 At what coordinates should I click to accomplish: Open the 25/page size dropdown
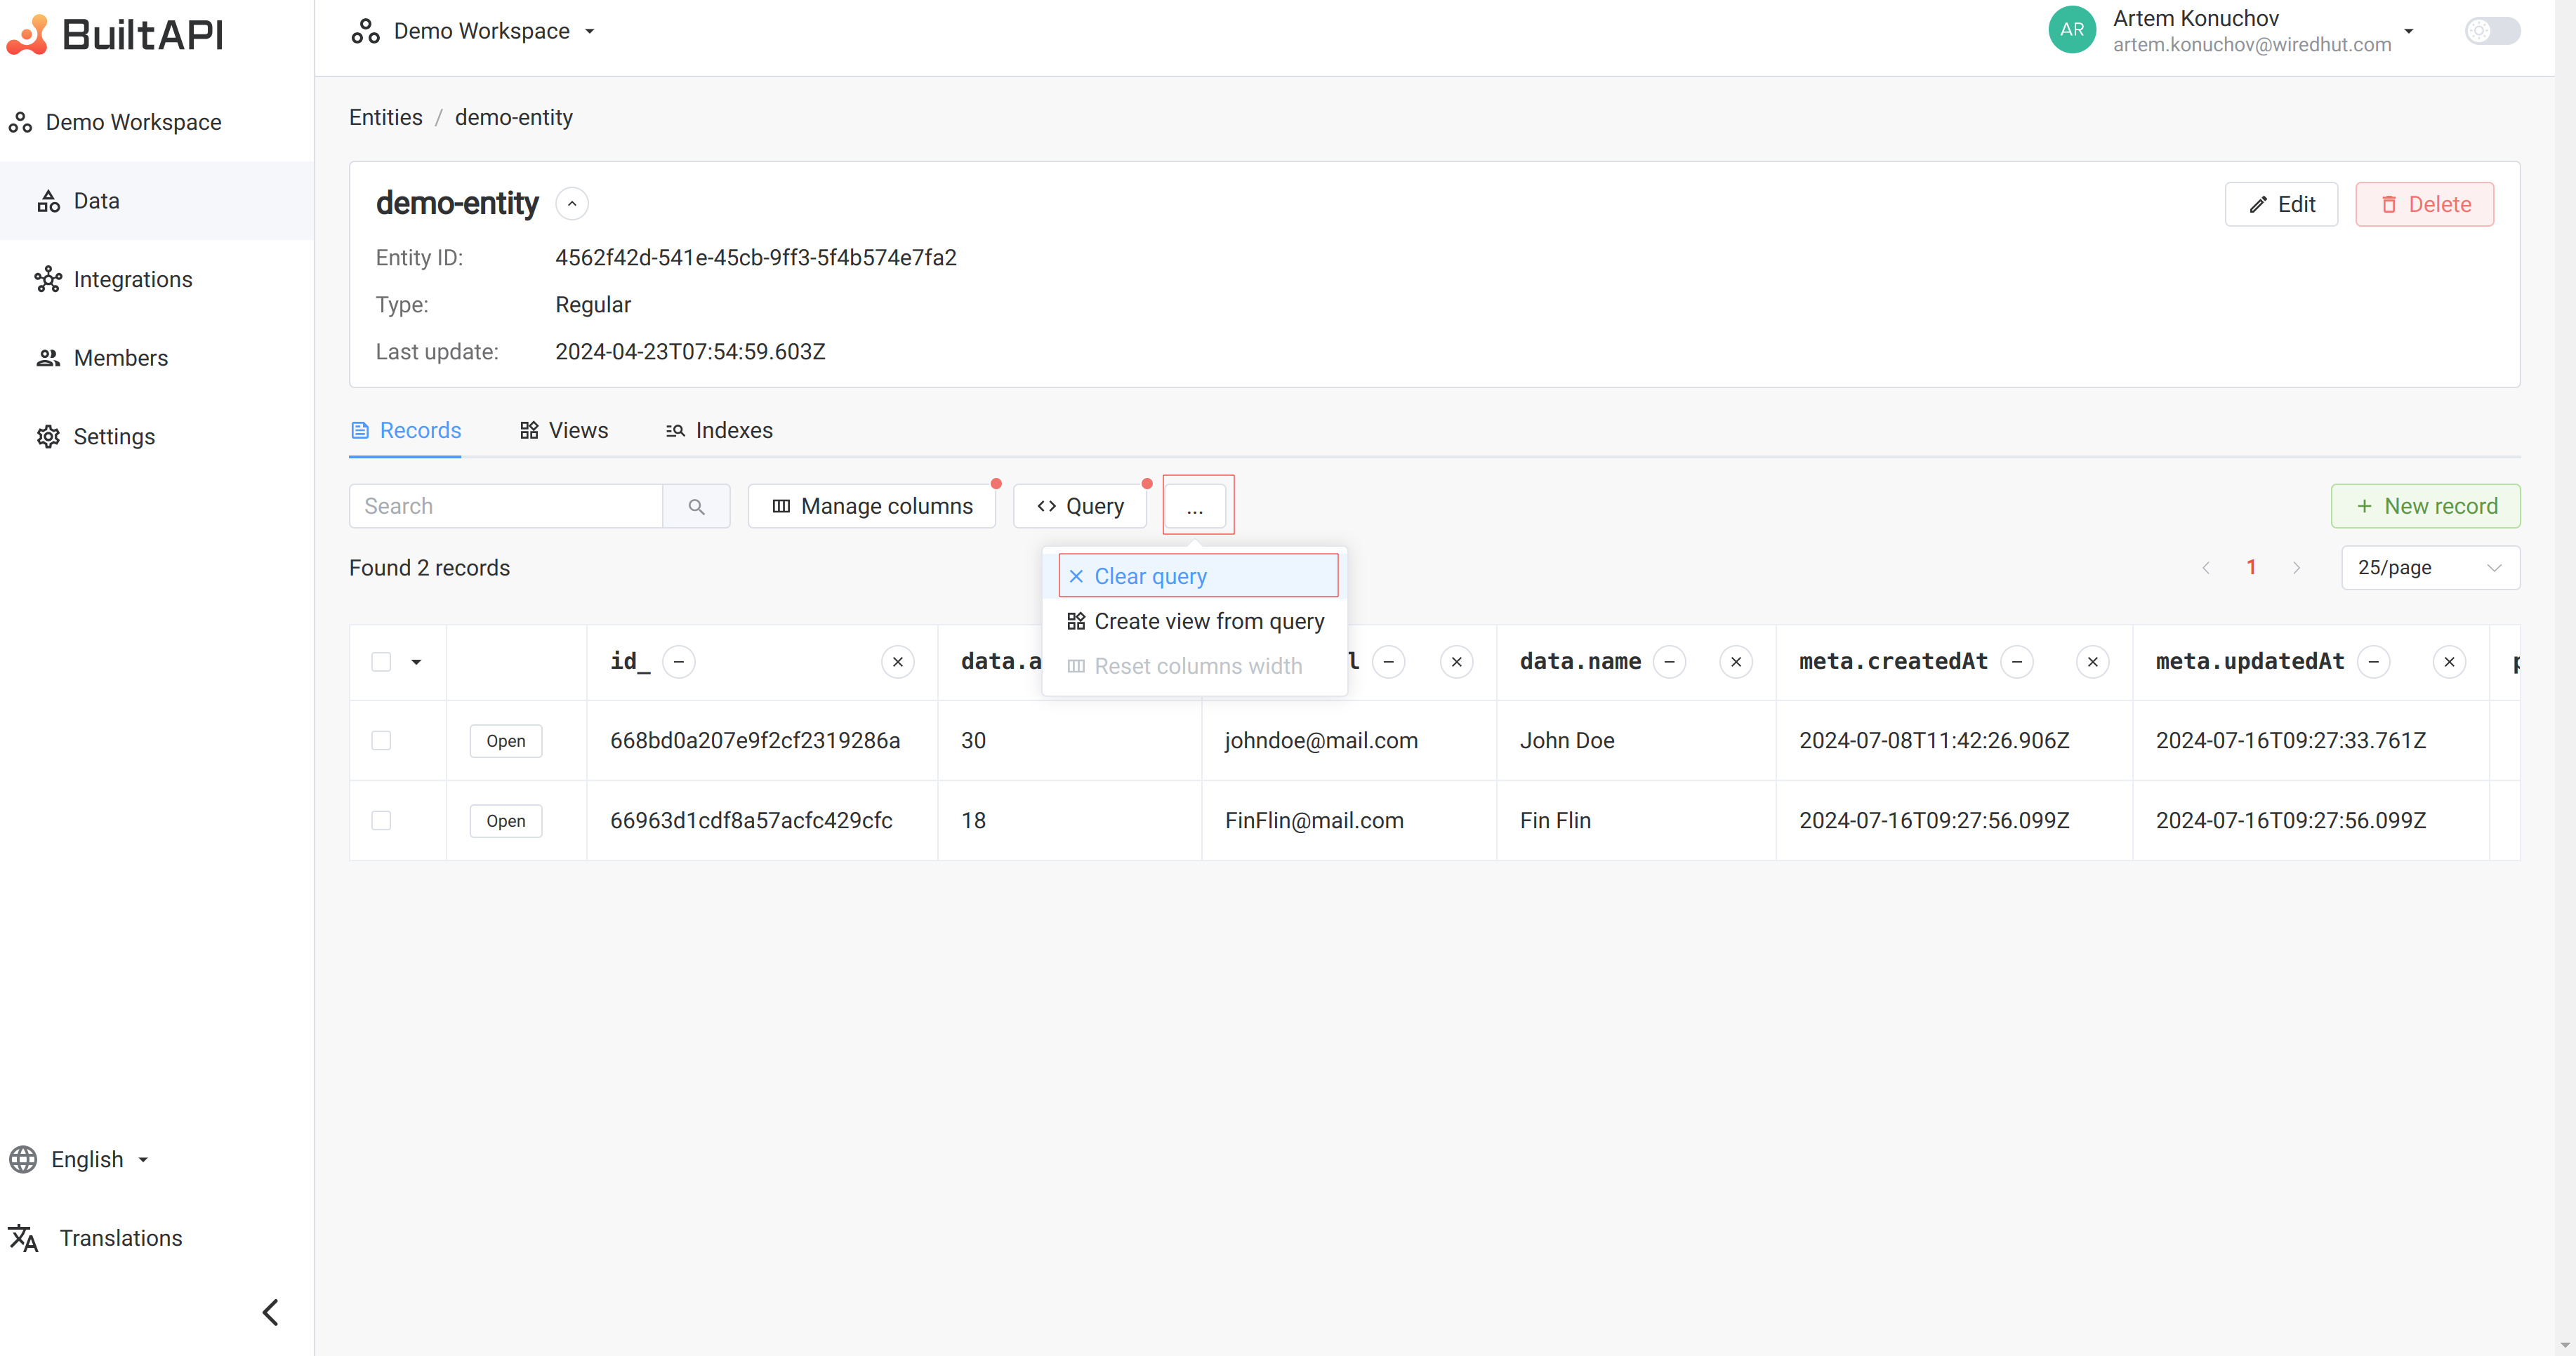click(x=2430, y=568)
